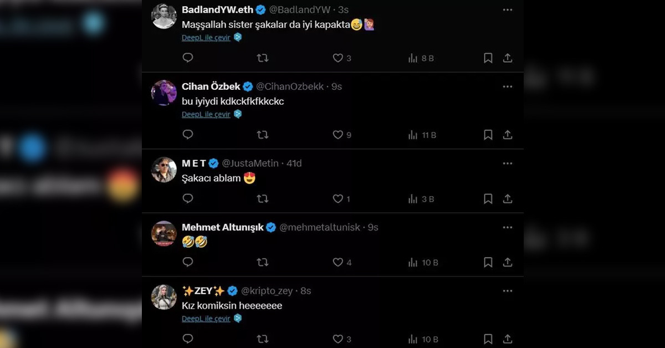The width and height of the screenshot is (665, 348).
Task: Reply to BadlandYW.eth's tweet
Action: pos(188,58)
